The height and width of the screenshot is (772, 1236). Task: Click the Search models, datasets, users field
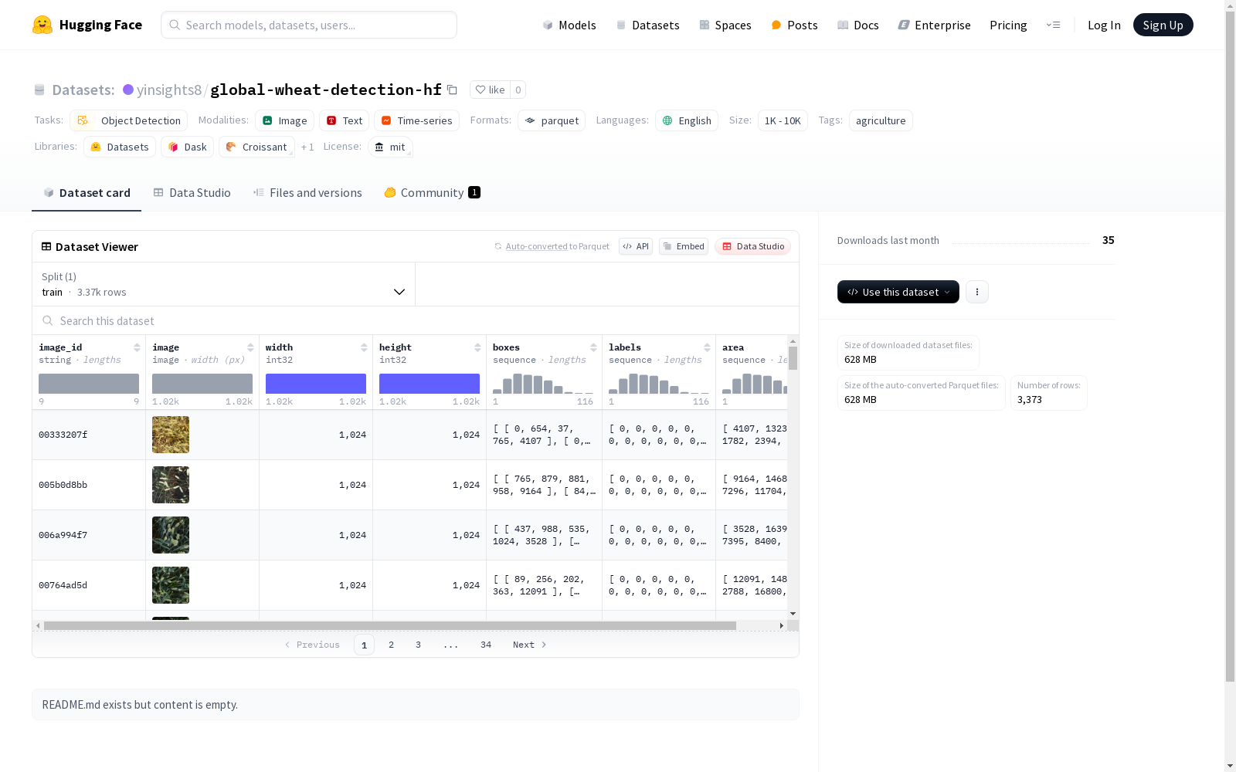(x=309, y=25)
